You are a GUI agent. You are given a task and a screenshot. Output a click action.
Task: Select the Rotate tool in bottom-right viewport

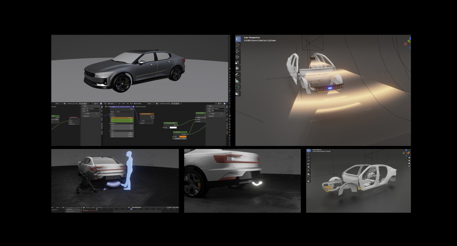click(308, 160)
